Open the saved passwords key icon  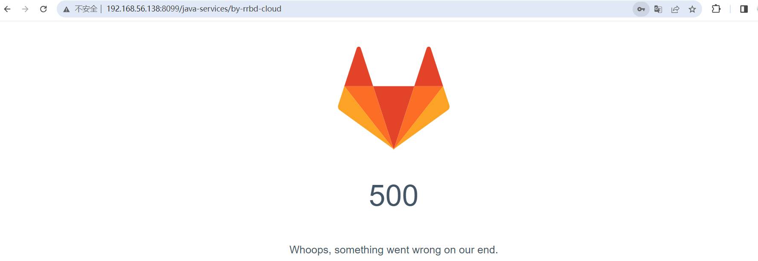(641, 9)
